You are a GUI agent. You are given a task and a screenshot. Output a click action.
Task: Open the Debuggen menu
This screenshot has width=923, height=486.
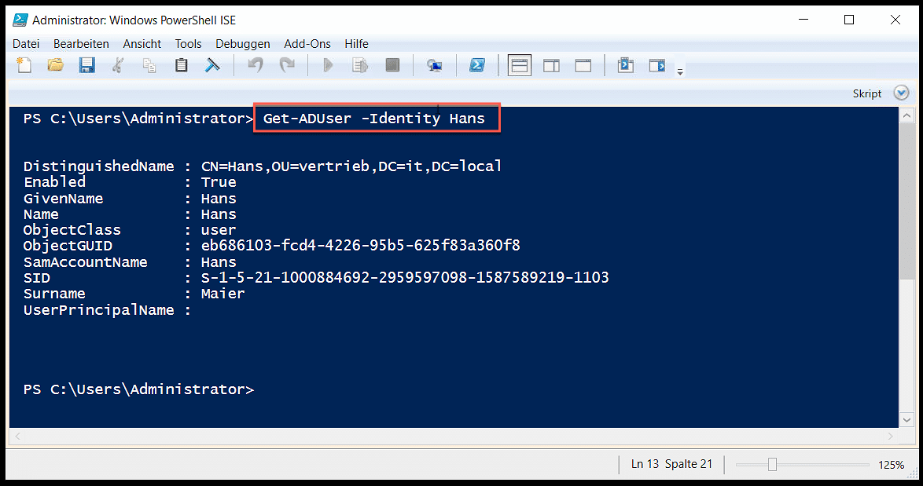pyautogui.click(x=242, y=44)
